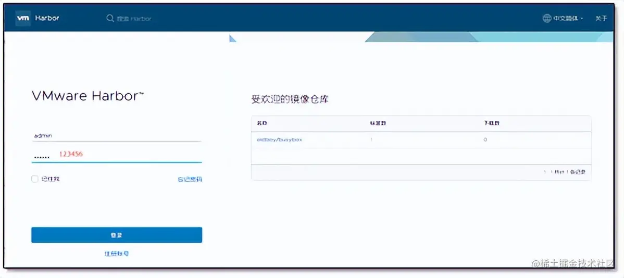The height and width of the screenshot is (278, 624).
Task: Click download count value 0 for busybox
Action: pos(485,140)
